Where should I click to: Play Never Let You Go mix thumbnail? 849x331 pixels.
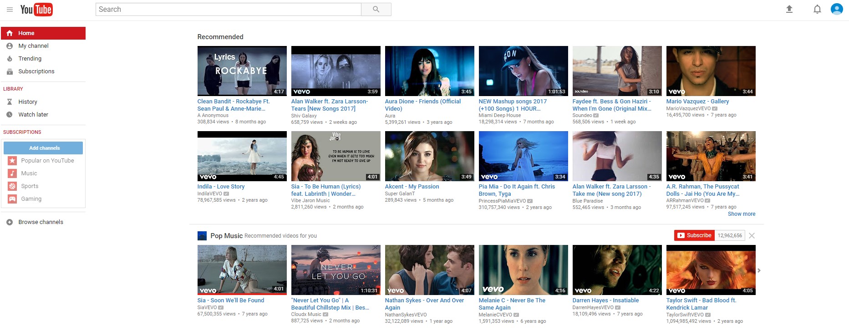(x=336, y=270)
